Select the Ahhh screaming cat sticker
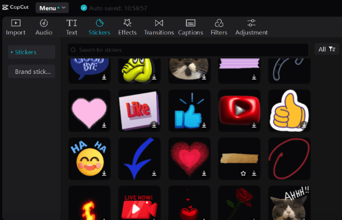This screenshot has width=342, height=220. (289, 203)
